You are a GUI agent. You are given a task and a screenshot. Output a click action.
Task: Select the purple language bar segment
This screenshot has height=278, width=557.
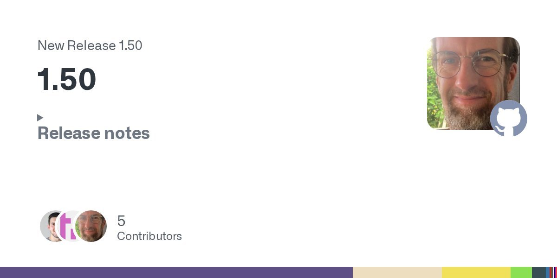176,272
